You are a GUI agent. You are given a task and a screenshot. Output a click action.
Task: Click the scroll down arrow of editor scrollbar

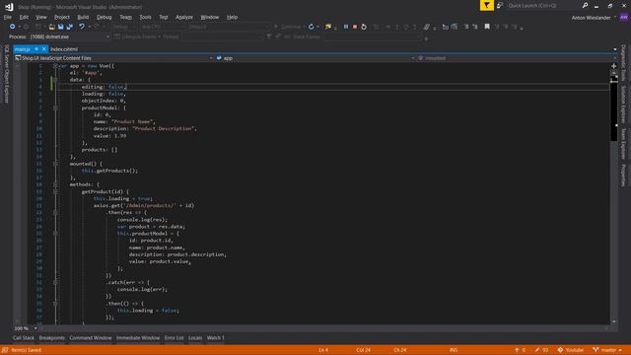[x=613, y=321]
